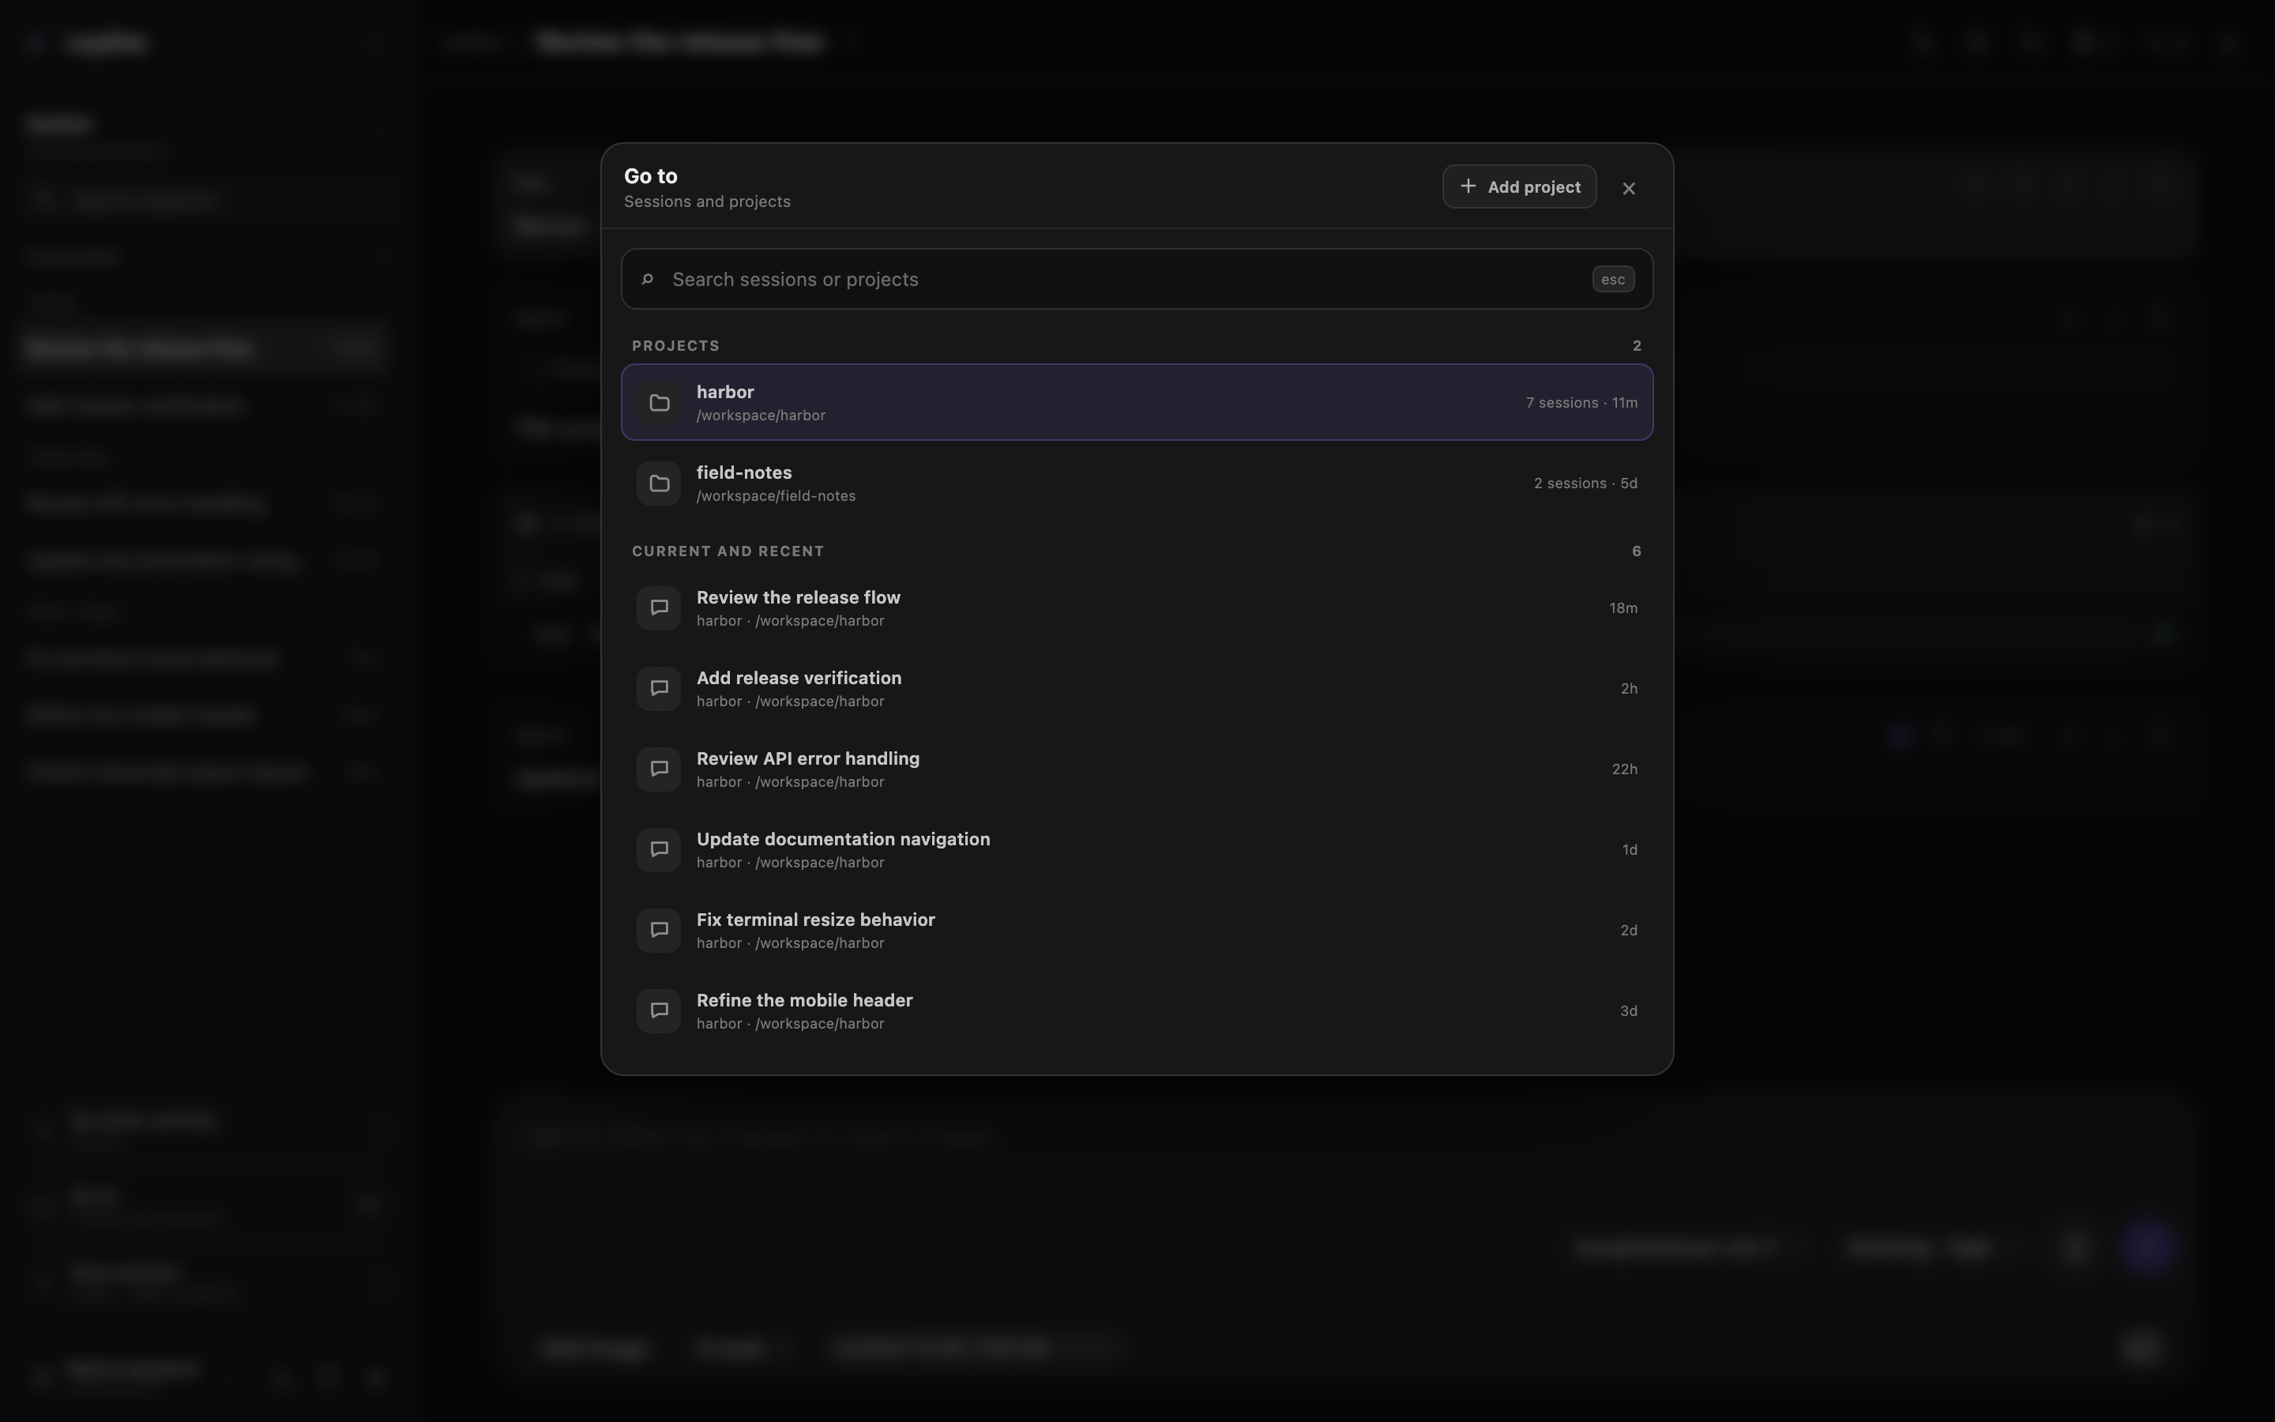Select Refine the mobile header session
Viewport: 2275px width, 1422px height.
point(1137,1011)
